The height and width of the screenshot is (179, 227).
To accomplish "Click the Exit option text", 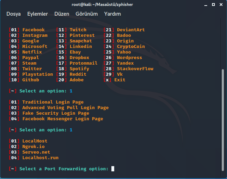I will click(120, 80).
